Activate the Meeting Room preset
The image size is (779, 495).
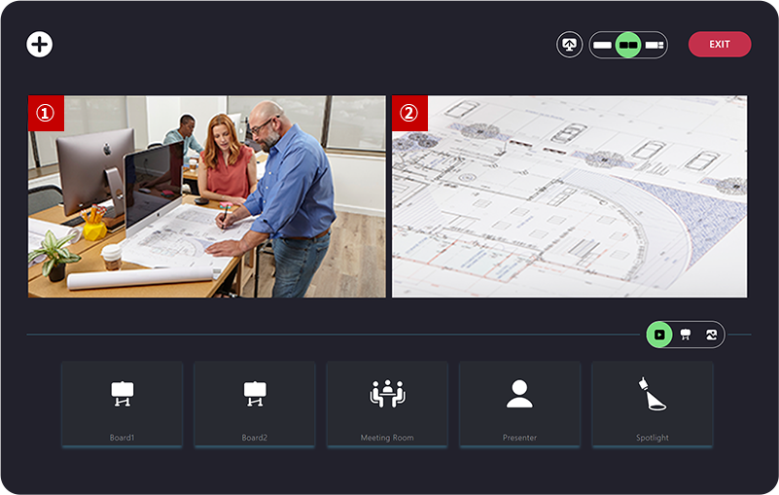coord(387,405)
